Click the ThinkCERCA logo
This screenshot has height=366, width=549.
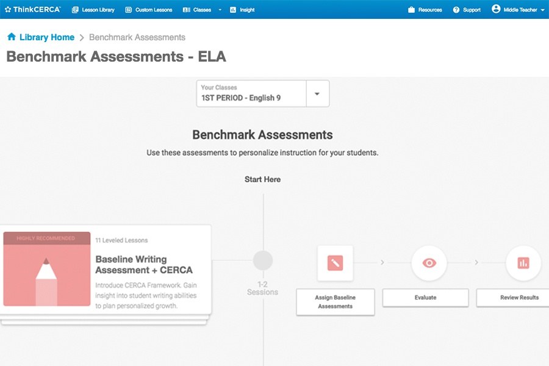[x=33, y=10]
